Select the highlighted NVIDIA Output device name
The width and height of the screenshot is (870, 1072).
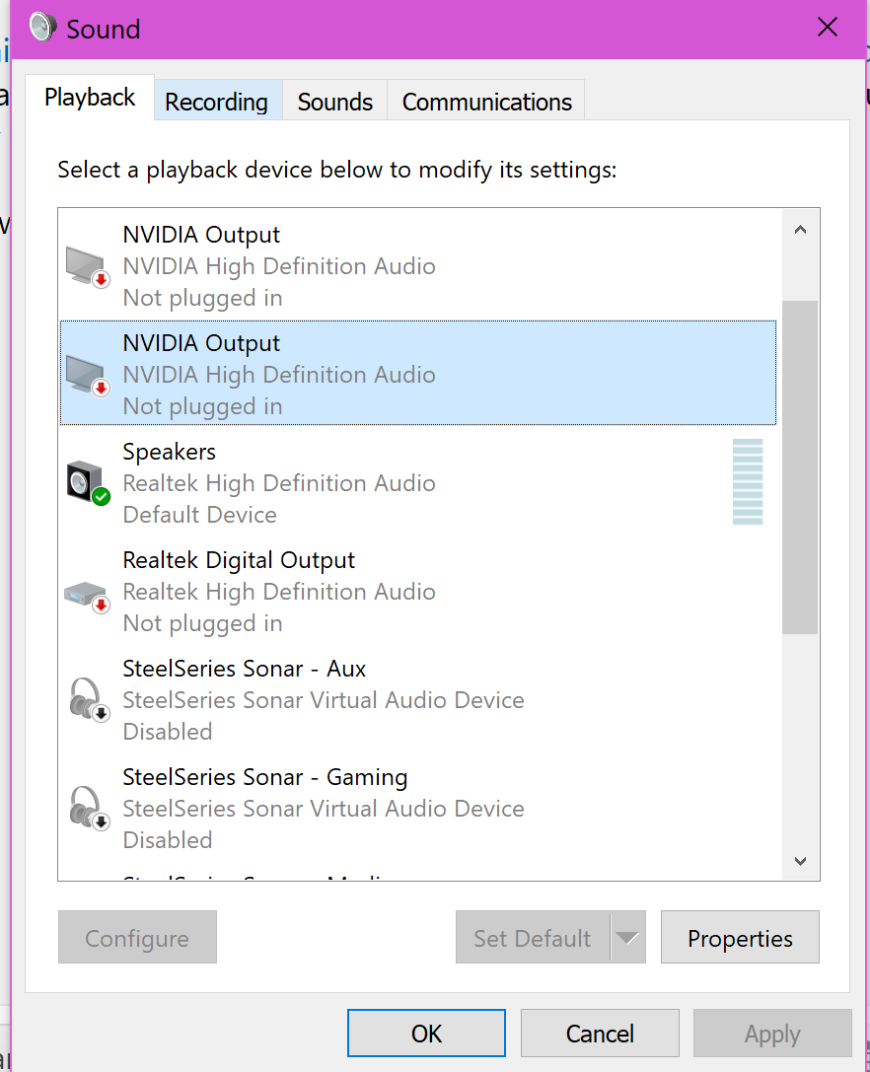[201, 343]
